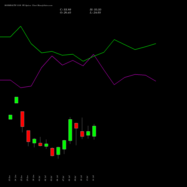Click the high value H: 35.35
This screenshot has height=187, width=187.
pos(95,10)
